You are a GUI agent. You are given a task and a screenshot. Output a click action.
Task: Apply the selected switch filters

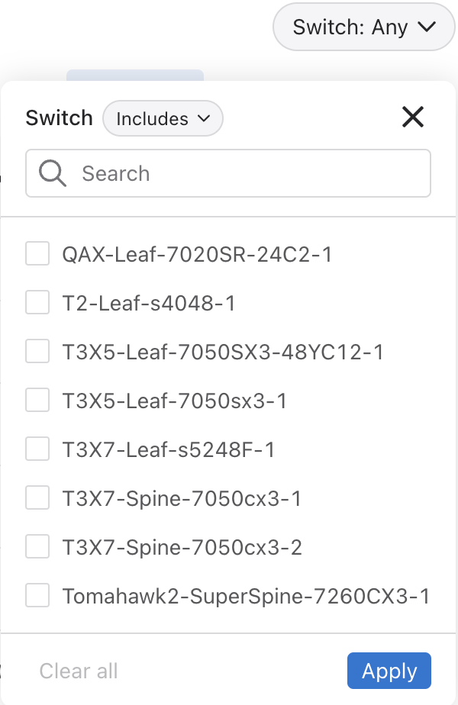tap(389, 671)
